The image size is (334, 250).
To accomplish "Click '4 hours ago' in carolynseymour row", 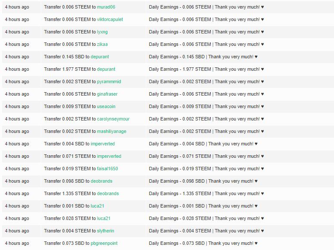I will pos(17,119).
